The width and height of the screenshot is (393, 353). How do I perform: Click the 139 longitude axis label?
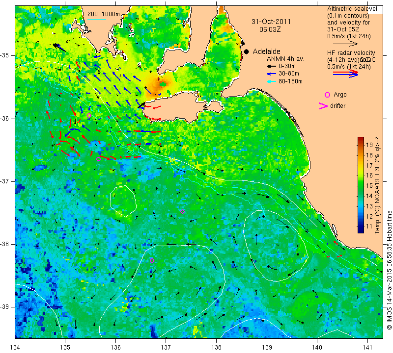point(267,348)
